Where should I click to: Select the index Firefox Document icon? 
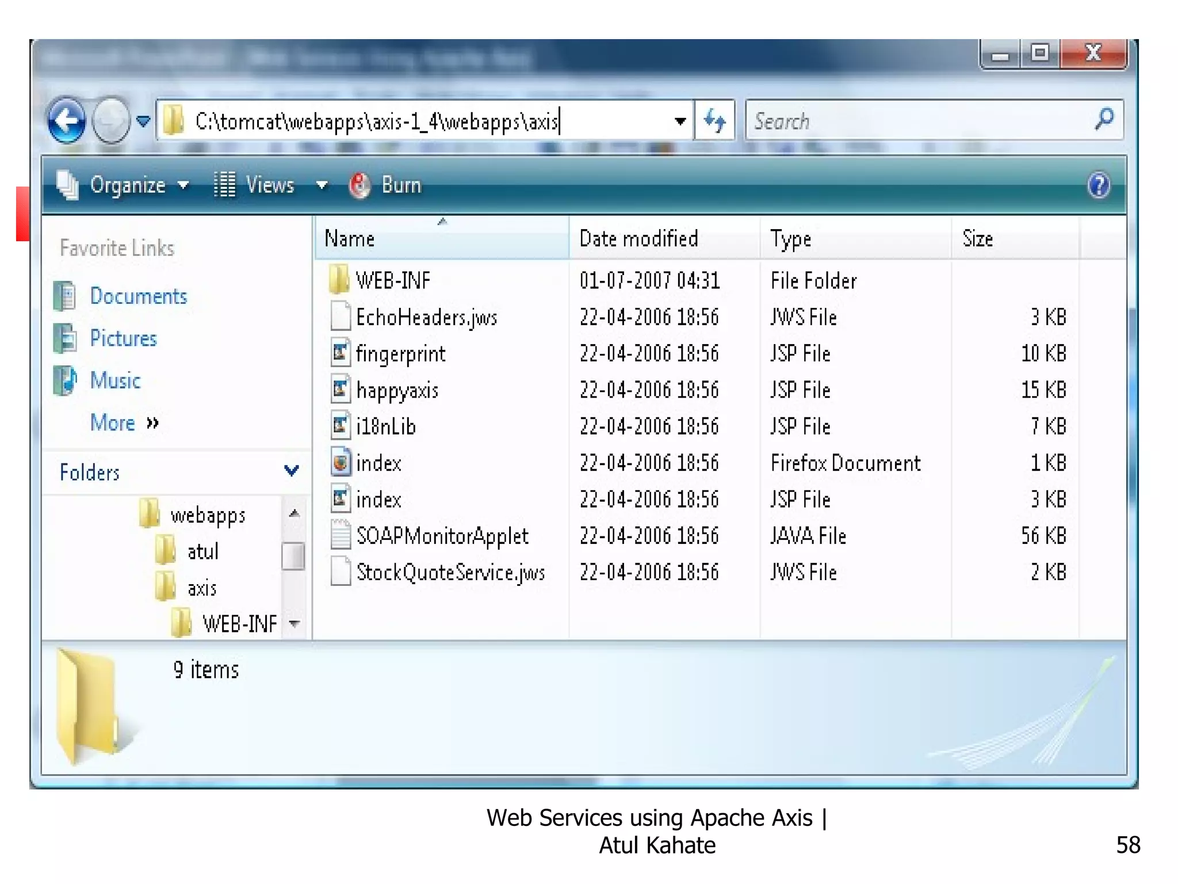340,462
